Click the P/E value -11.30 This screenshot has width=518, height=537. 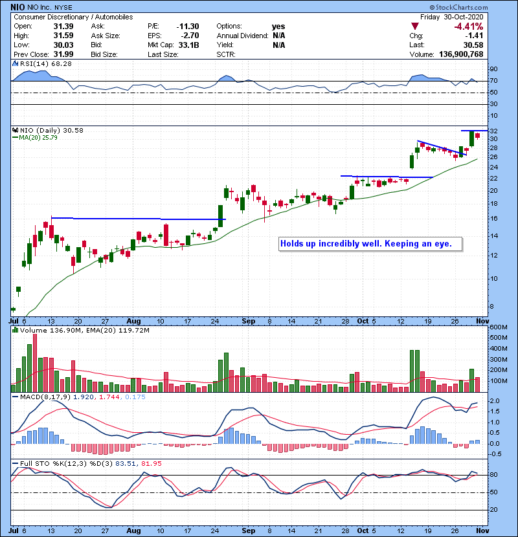(x=188, y=27)
